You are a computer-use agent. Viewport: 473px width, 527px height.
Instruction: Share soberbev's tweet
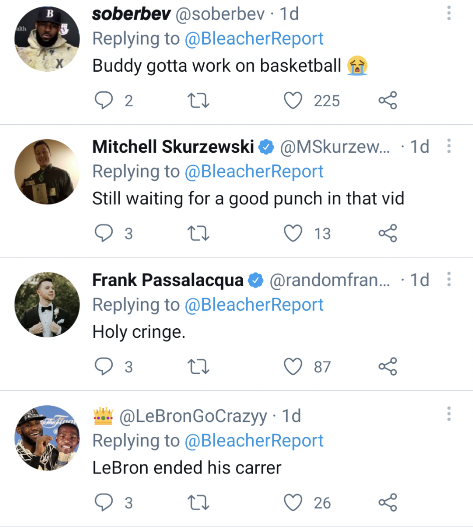point(387,100)
